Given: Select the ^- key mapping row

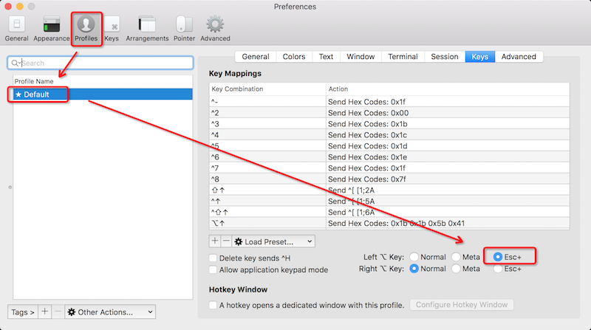Looking at the screenshot, I should 389,102.
